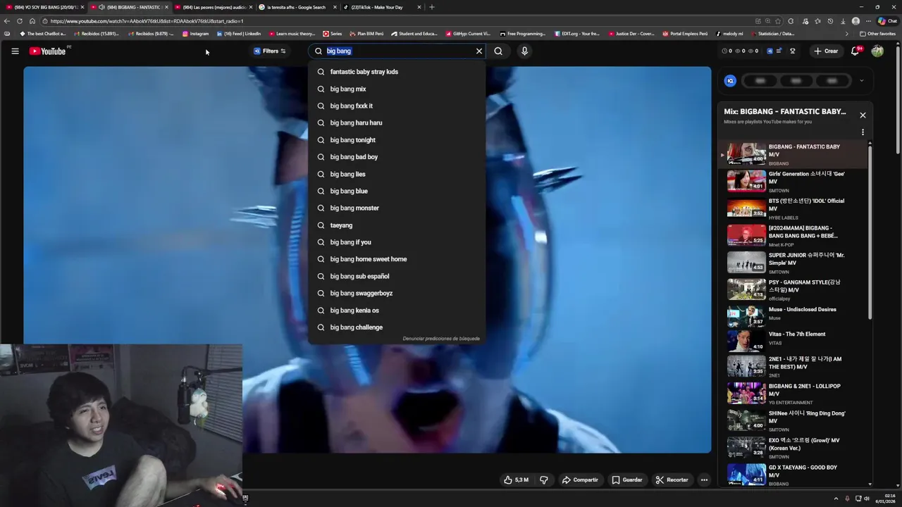The image size is (902, 507).
Task: Click the address bar URL
Action: coord(147,21)
